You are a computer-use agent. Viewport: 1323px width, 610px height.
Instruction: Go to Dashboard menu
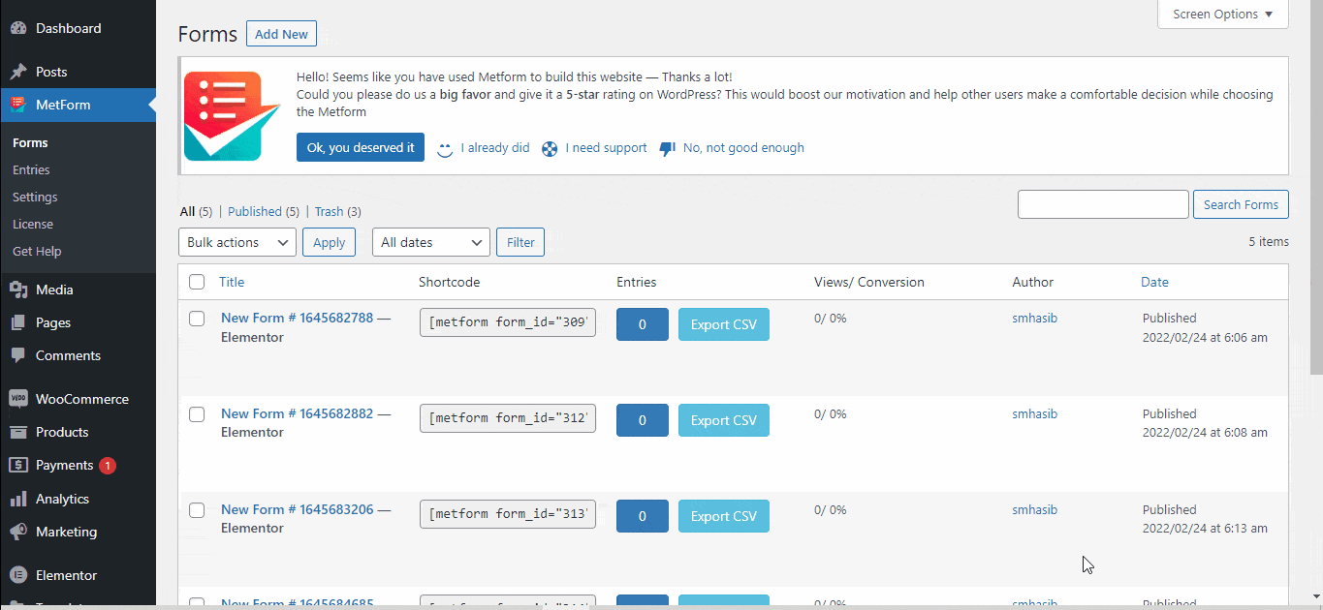(x=78, y=29)
